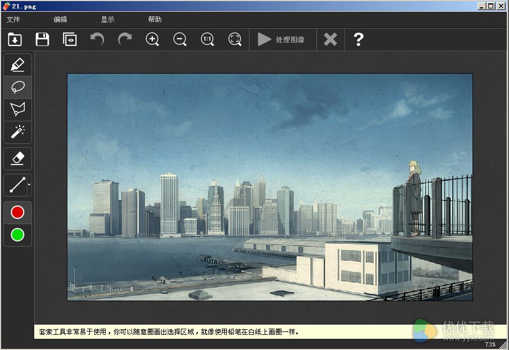Open the 显示 menu
This screenshot has width=509, height=350.
point(107,20)
